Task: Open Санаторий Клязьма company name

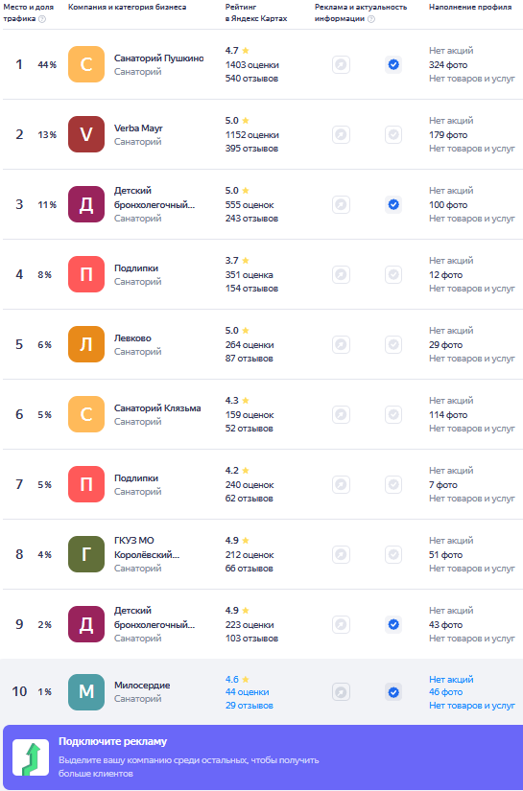Action: click(x=157, y=408)
